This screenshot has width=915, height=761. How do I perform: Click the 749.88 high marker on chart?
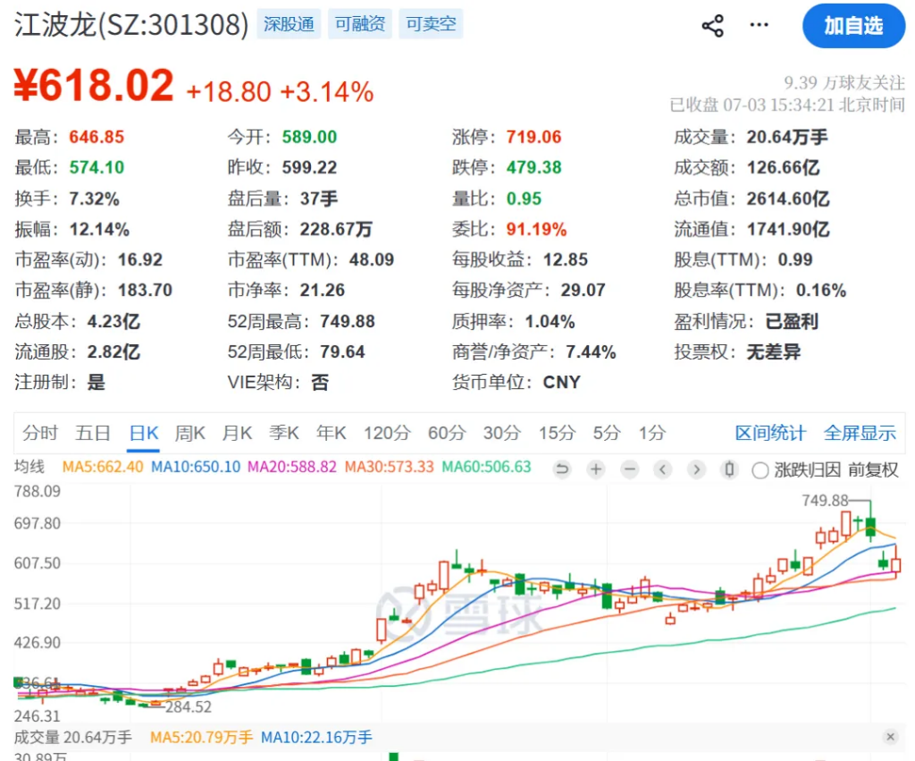pos(825,501)
